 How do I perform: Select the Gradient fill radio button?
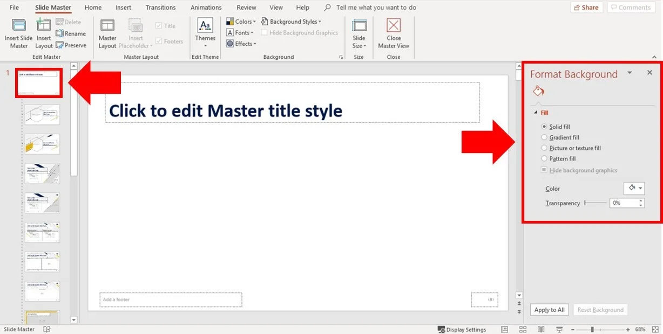click(x=544, y=137)
